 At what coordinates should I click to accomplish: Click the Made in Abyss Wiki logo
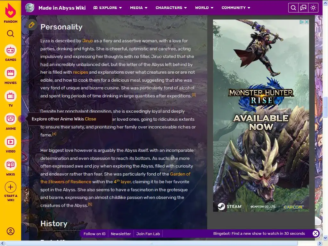(30, 8)
